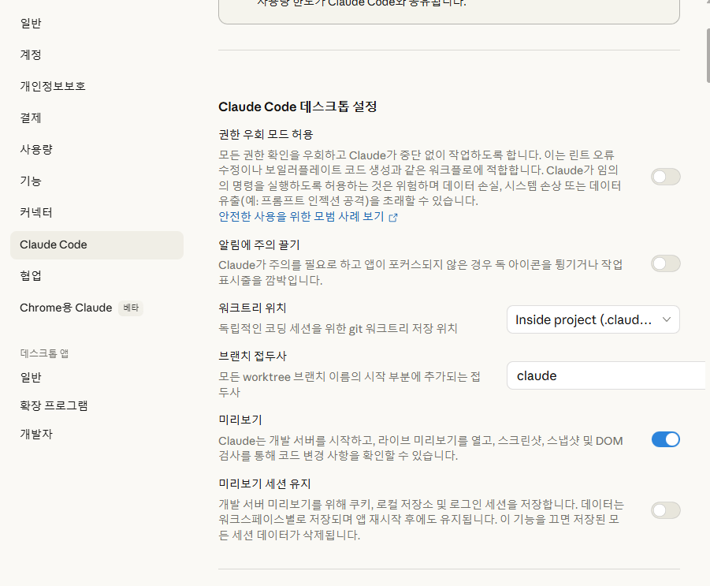This screenshot has height=586, width=710.
Task: Open 확장 프로그램 under 데스크톱 앱
Action: tap(54, 405)
